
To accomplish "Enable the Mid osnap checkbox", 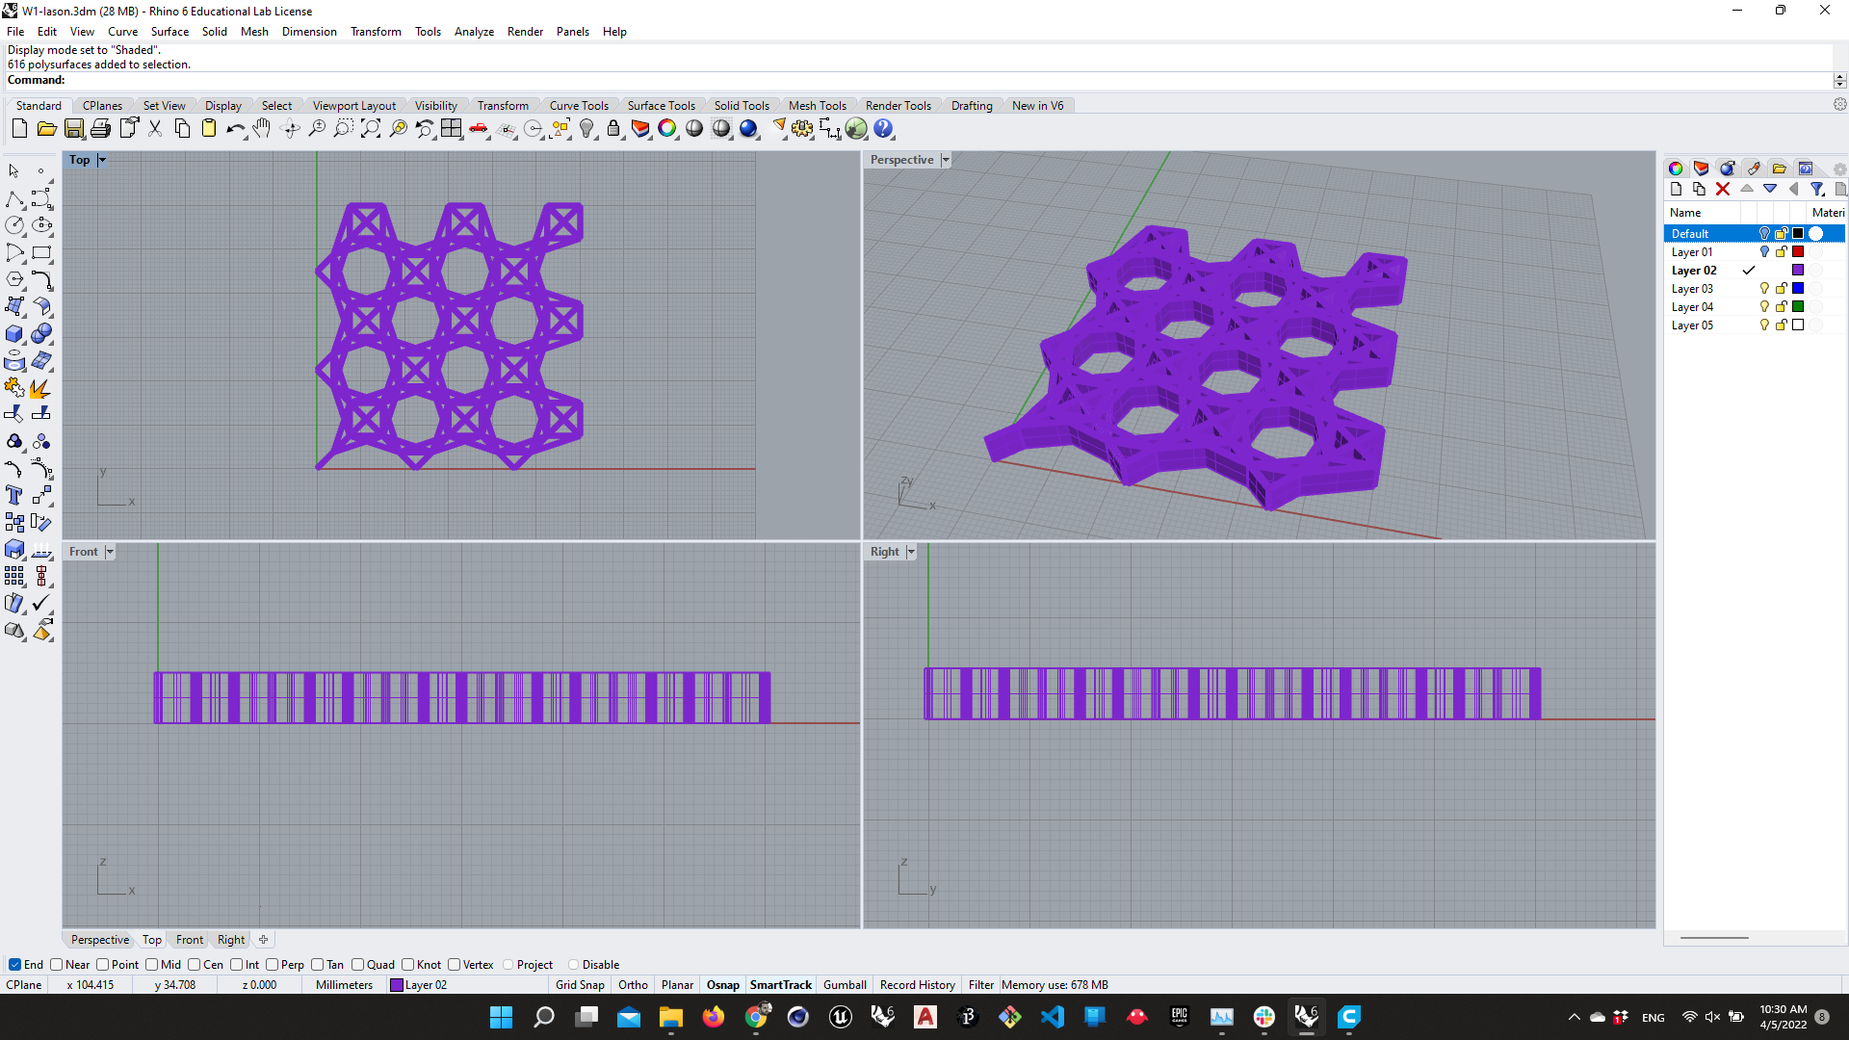I will click(x=152, y=965).
